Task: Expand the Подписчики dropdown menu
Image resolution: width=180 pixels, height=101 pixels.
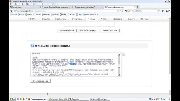Action: point(61,19)
